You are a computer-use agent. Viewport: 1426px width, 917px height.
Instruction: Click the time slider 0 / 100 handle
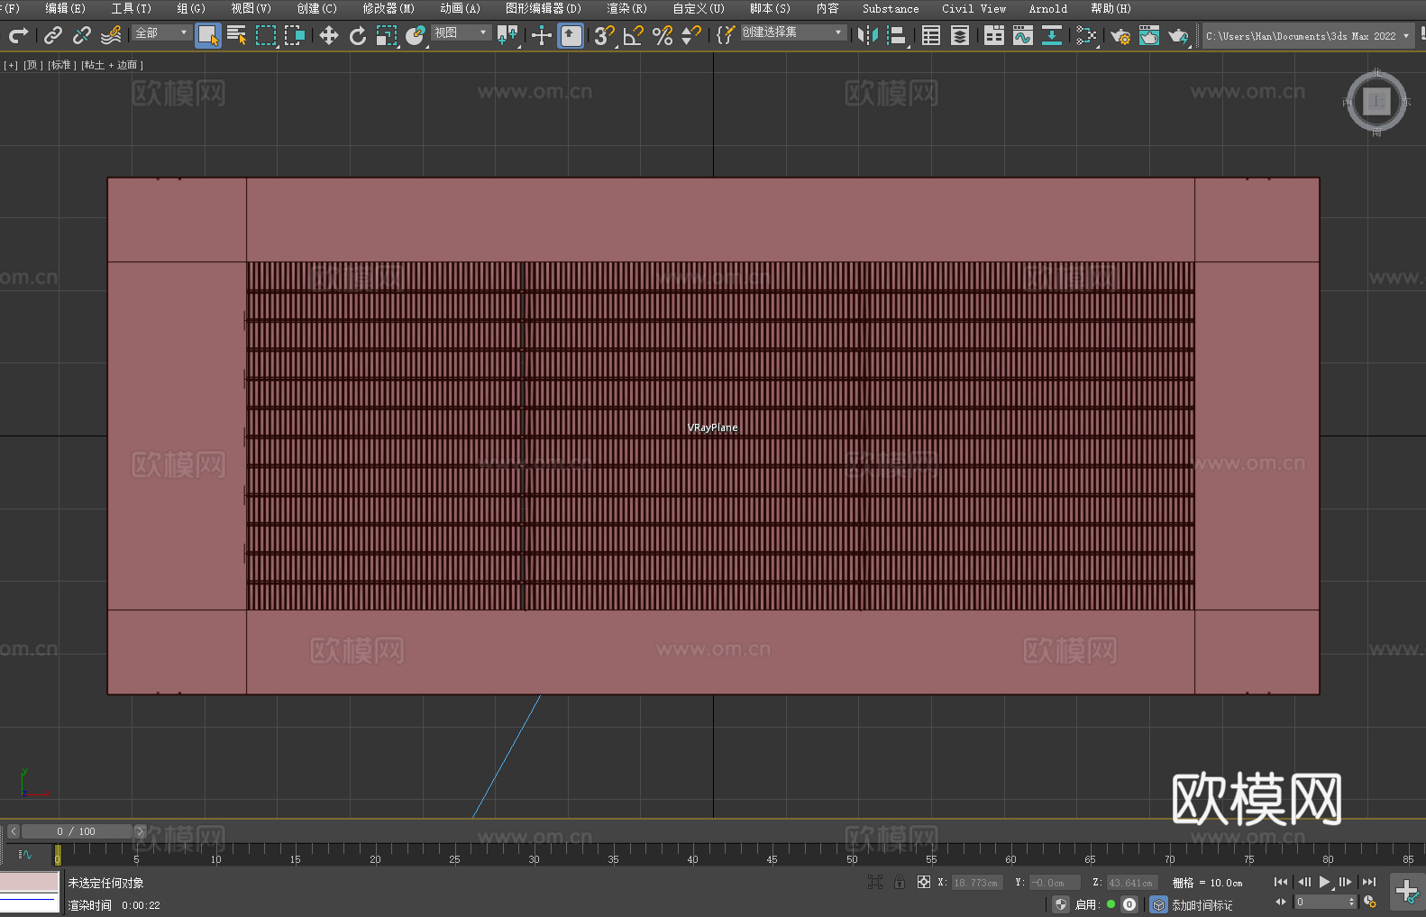[x=77, y=831]
